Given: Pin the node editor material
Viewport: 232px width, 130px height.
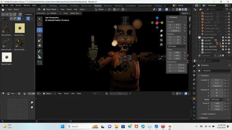Looking at the screenshot, I should point(130,93).
